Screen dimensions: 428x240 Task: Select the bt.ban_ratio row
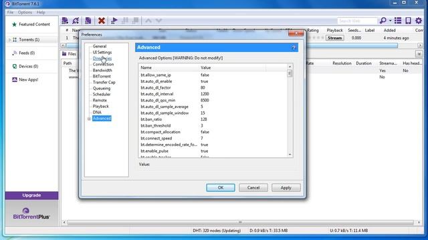213,119
